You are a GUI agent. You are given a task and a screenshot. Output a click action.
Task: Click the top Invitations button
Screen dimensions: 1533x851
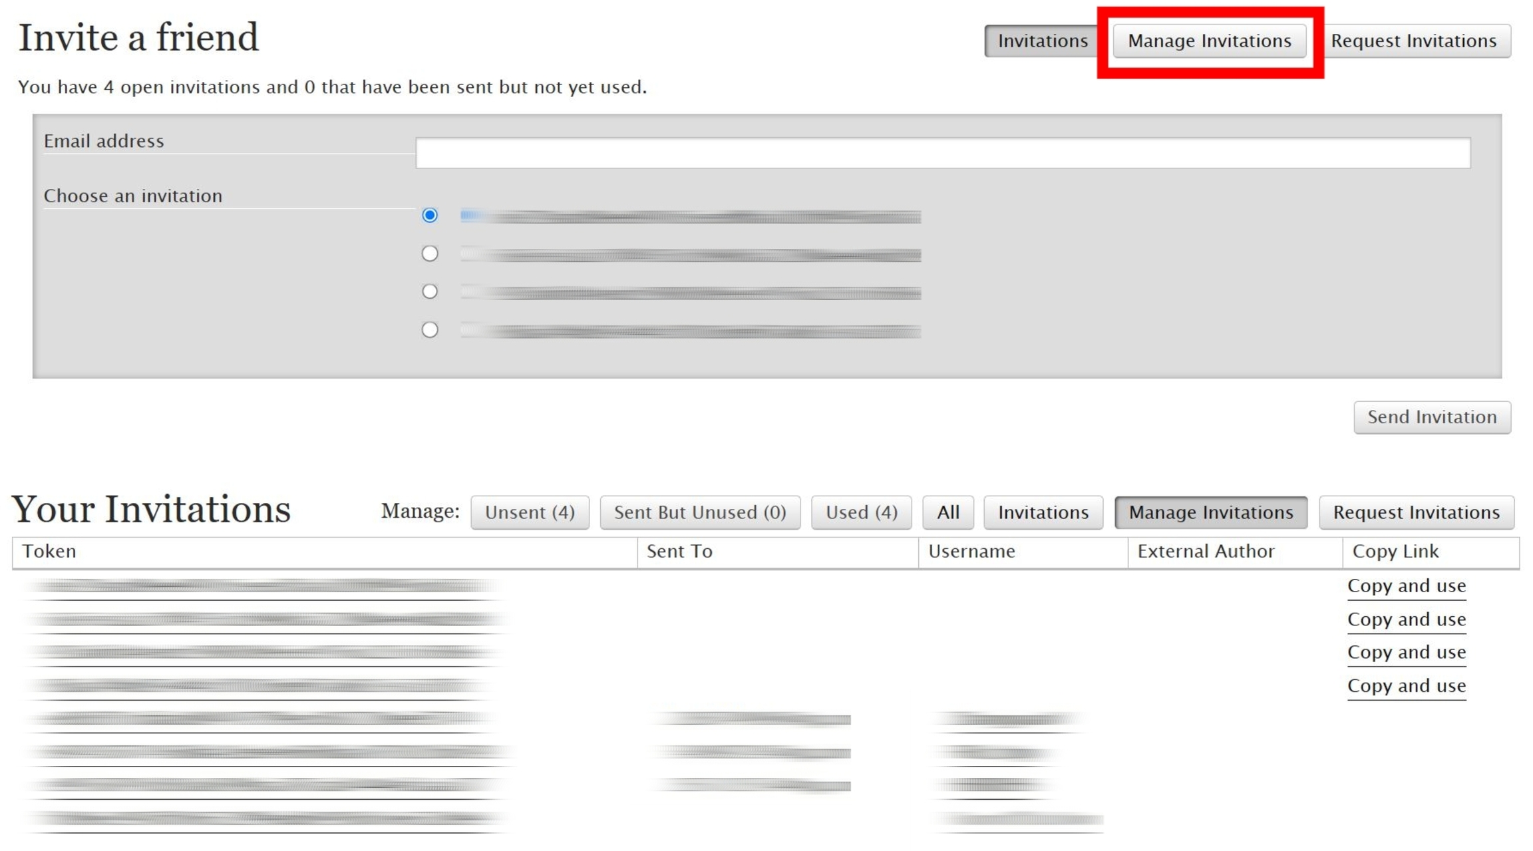click(1042, 41)
